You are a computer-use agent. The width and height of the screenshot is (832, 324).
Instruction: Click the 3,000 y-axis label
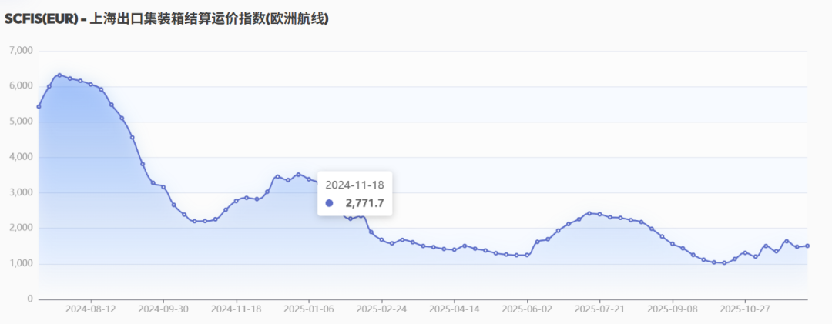20,192
